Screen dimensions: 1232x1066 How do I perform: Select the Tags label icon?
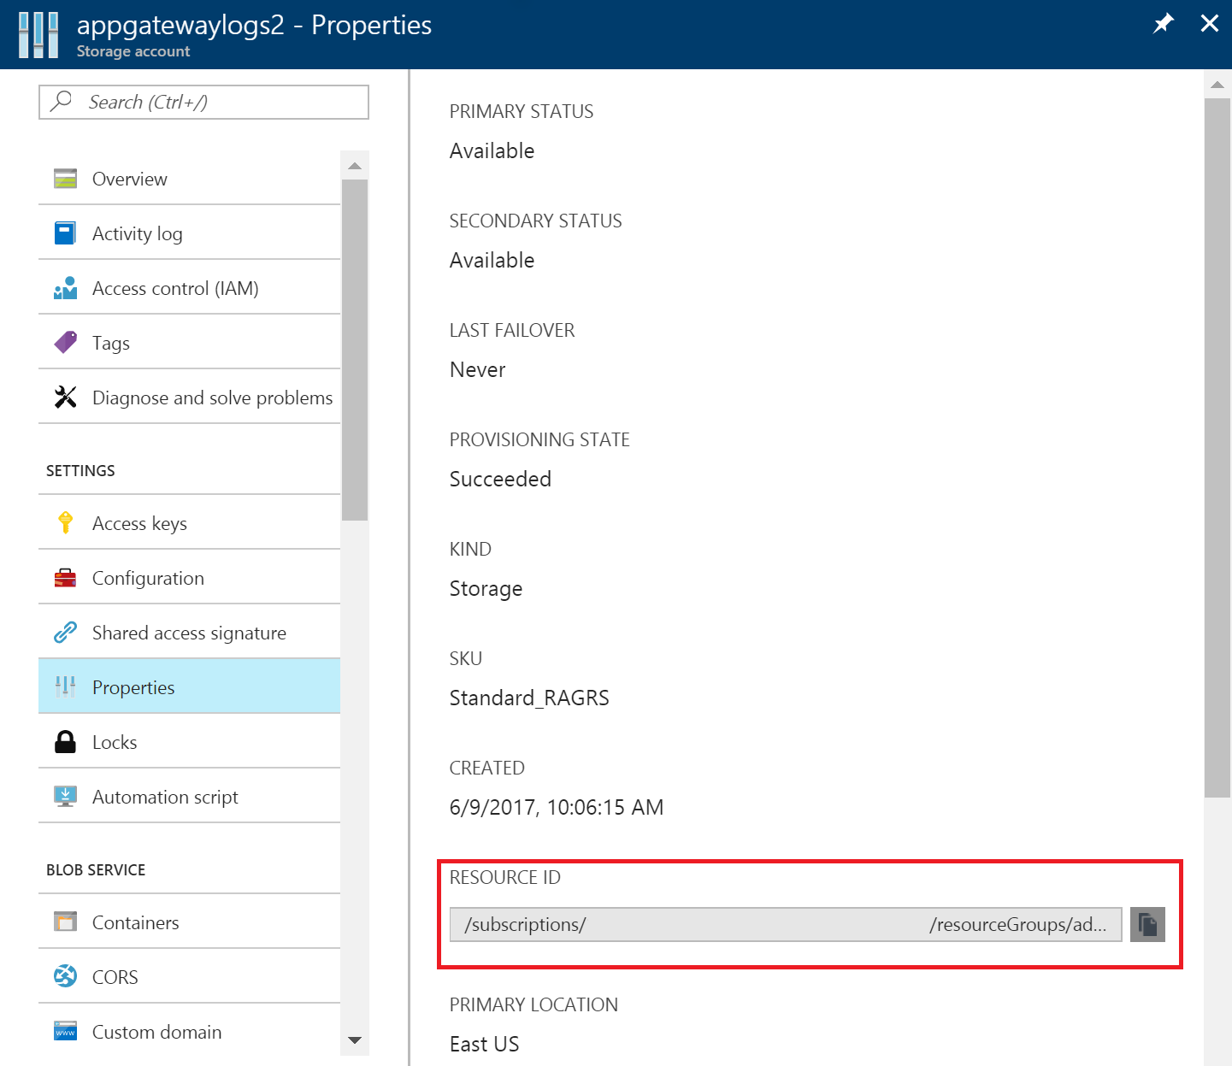click(x=65, y=342)
